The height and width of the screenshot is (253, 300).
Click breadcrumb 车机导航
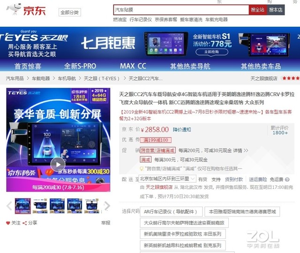pos(67,78)
